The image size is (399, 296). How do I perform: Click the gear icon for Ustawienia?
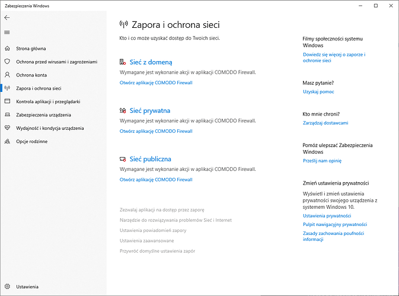7,287
